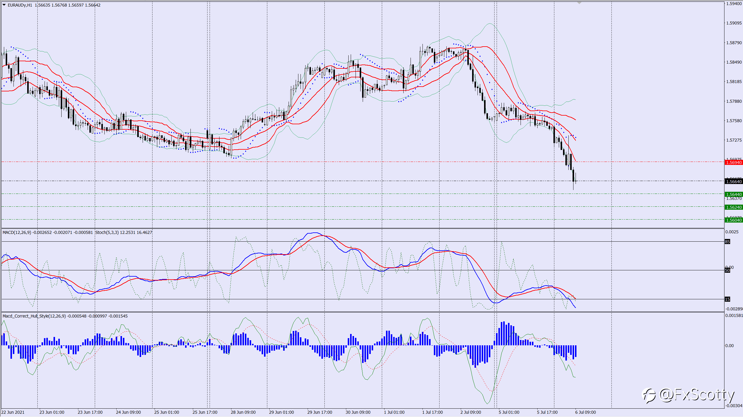The height and width of the screenshot is (417, 743).
Task: Click the OHLC values 1.56635 1.56768 1.56597 1.56642
Action: click(x=68, y=5)
